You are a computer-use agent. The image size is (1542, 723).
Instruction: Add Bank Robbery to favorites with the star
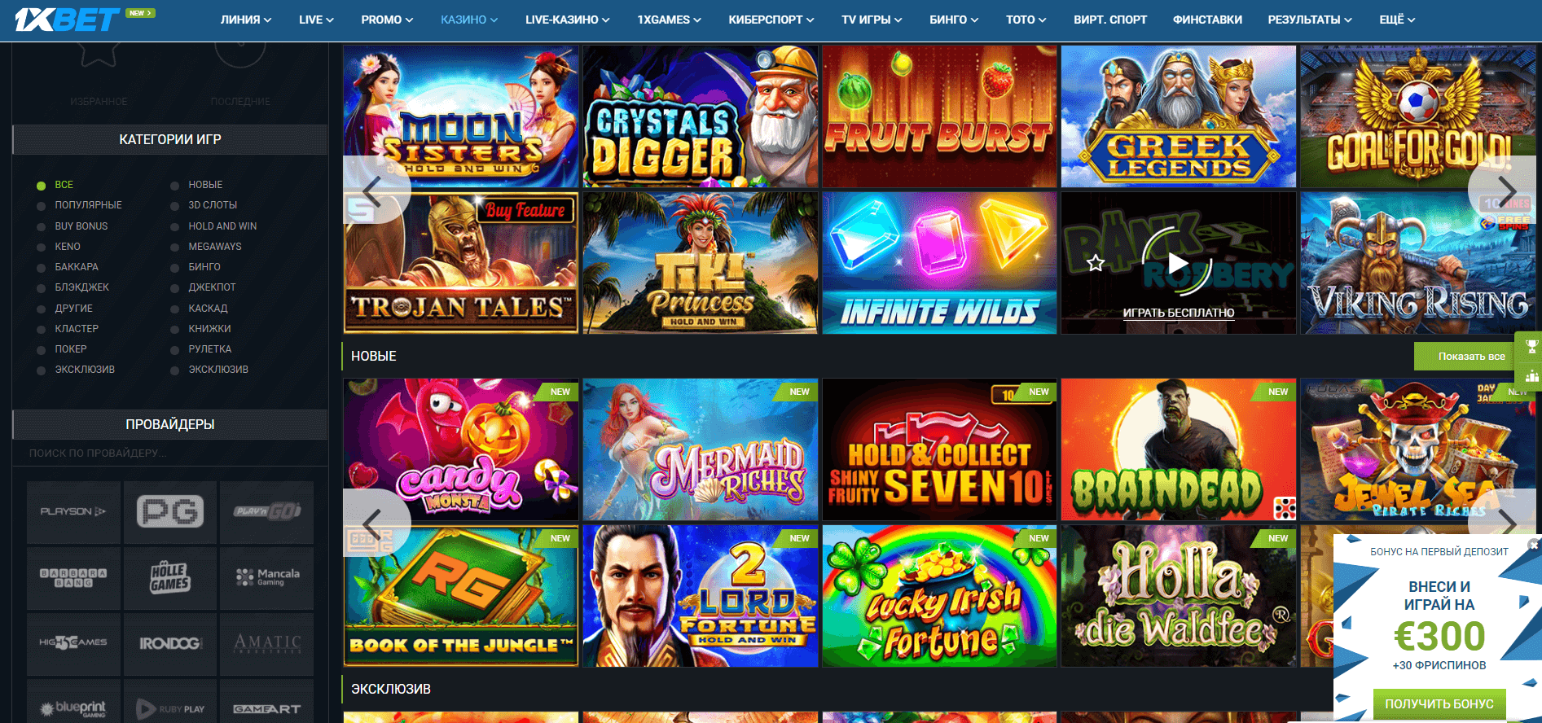tap(1096, 263)
